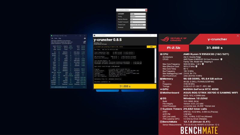Image resolution: width=240 pixels, height=135 pixels.
Task: Click the Pi-2.5b category label
Action: pyautogui.click(x=173, y=48)
